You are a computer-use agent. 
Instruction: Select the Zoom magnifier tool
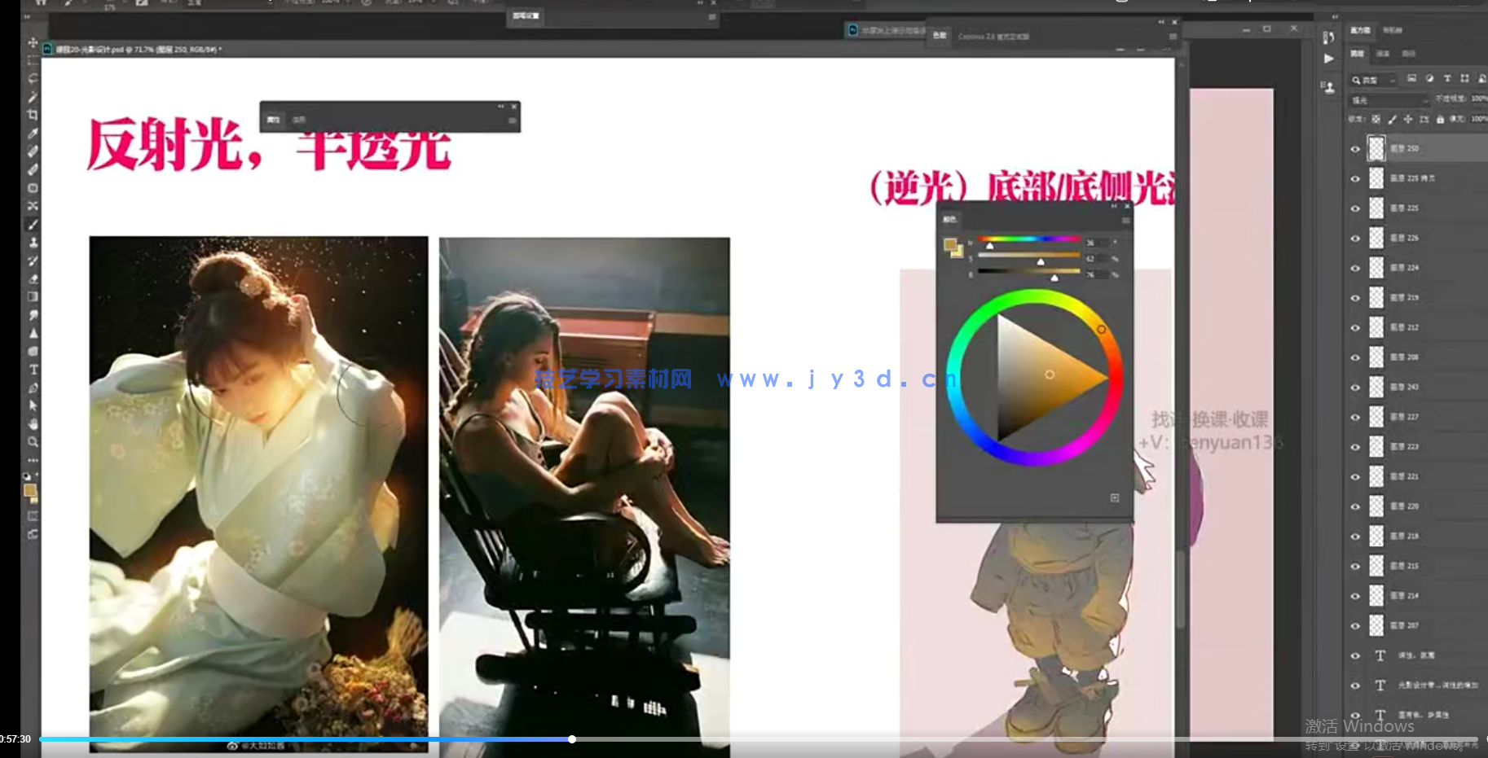point(33,442)
